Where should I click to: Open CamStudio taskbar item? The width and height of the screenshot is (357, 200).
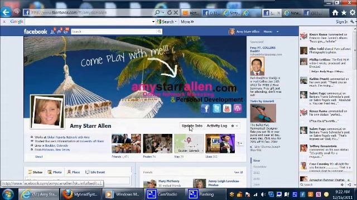click(x=165, y=194)
